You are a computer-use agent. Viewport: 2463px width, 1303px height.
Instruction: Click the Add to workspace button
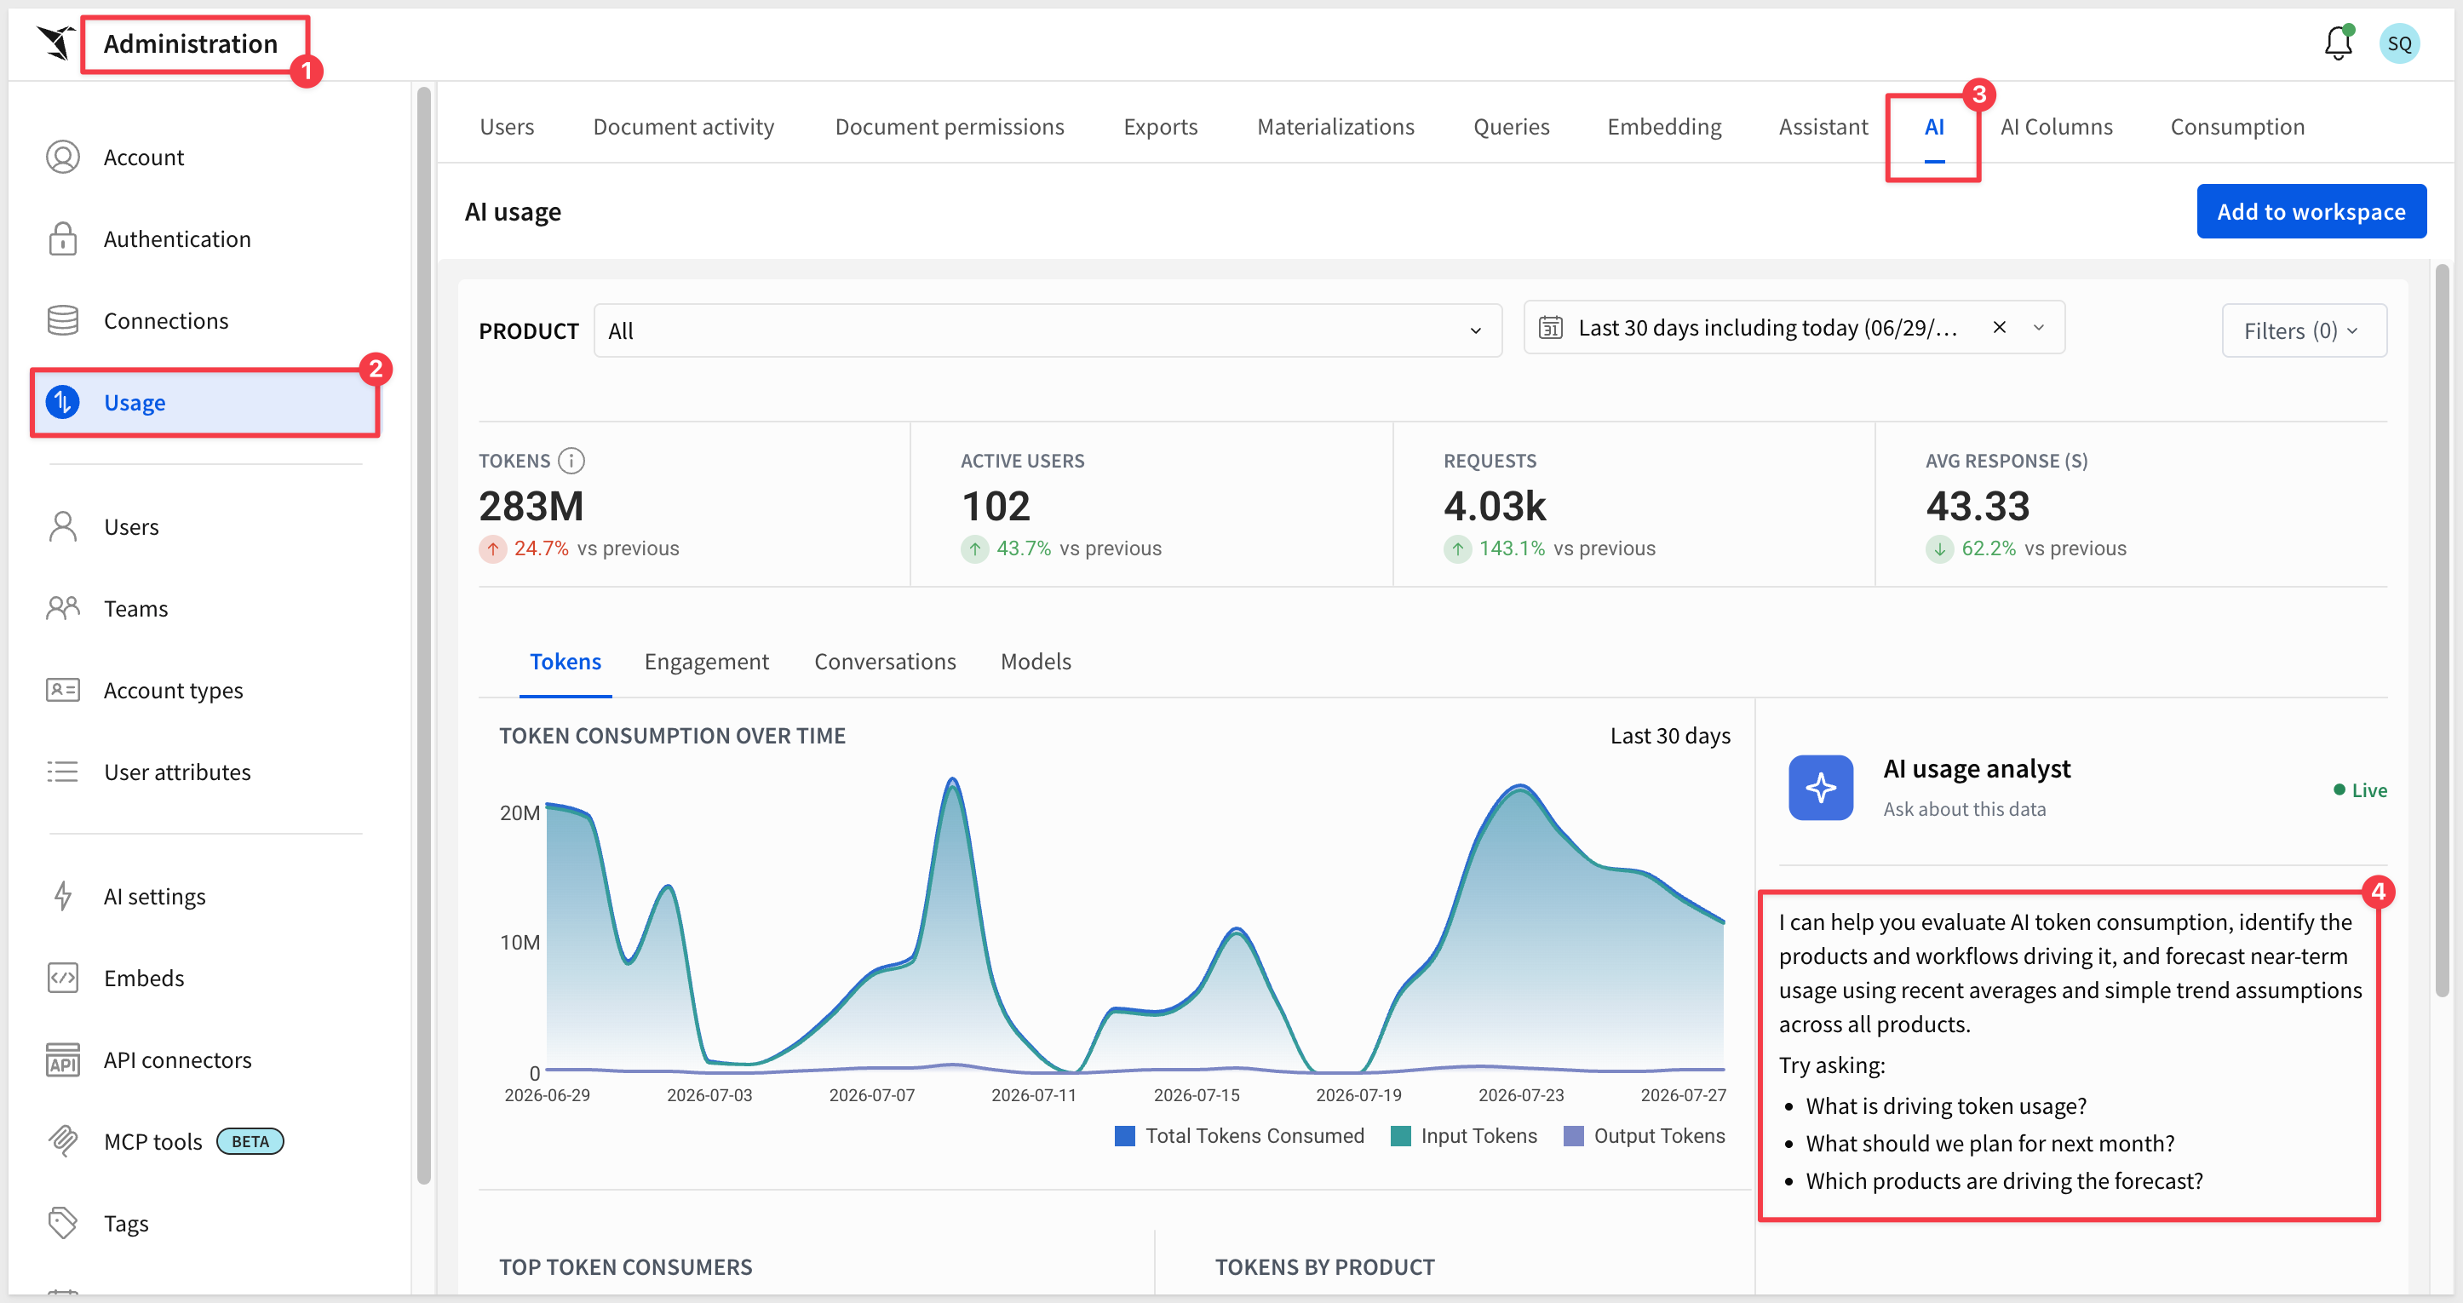tap(2311, 211)
